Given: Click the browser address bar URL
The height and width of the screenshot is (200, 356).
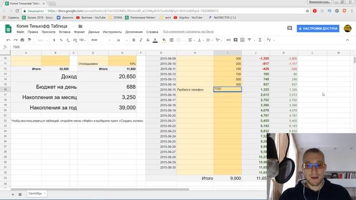Looking at the screenshot, I should 133,11.
